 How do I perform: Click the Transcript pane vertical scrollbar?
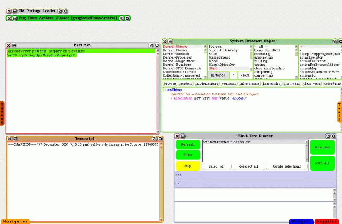[x=161, y=182]
